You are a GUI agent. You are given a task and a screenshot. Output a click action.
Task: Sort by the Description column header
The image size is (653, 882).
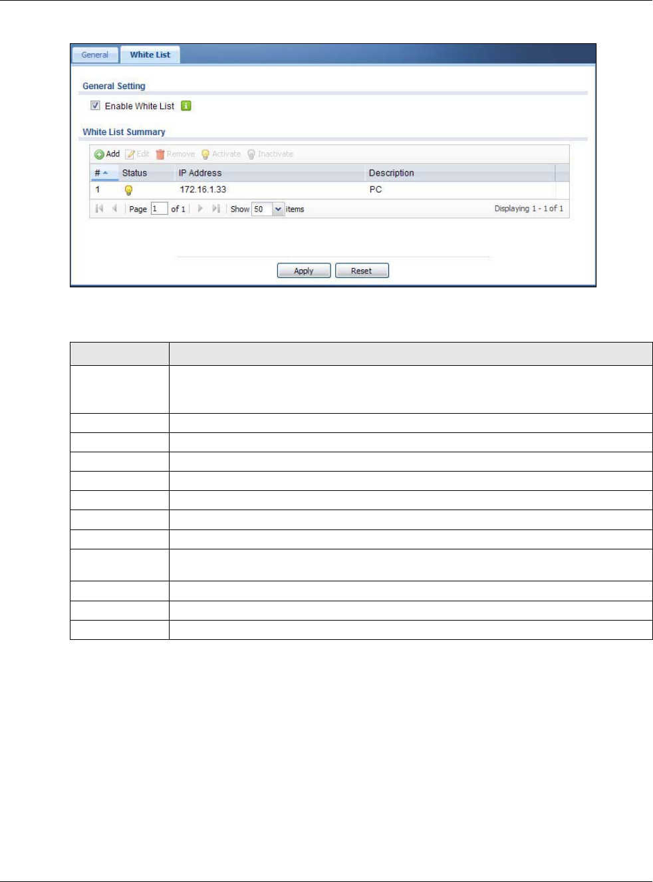point(460,173)
